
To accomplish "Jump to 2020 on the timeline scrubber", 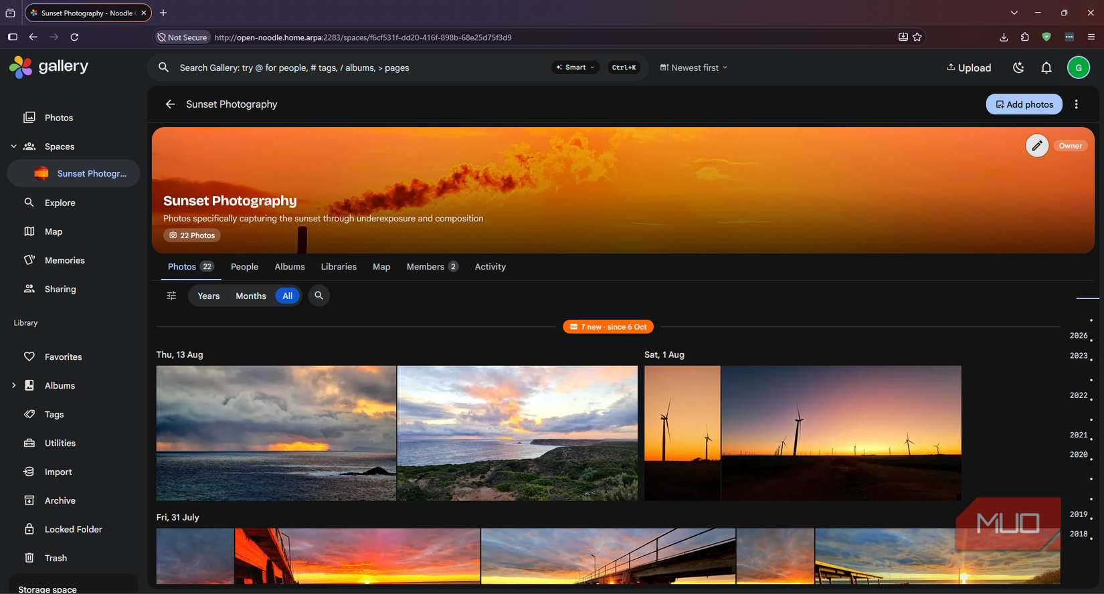I will (x=1079, y=455).
